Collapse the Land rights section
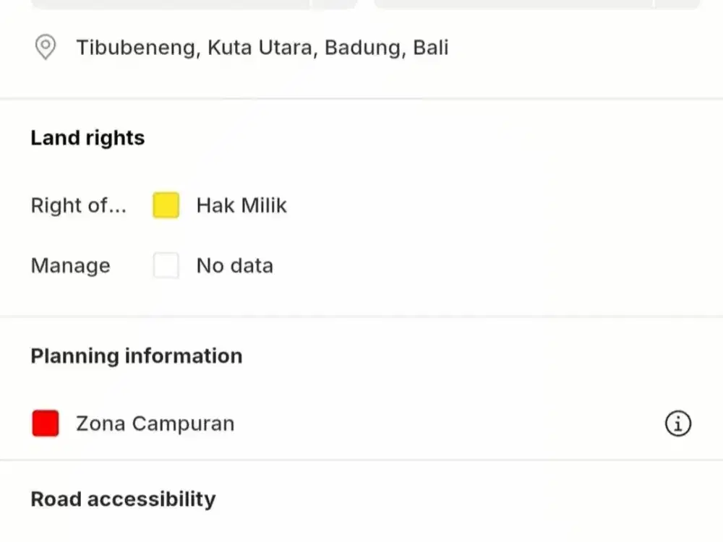The height and width of the screenshot is (542, 723). (x=87, y=137)
